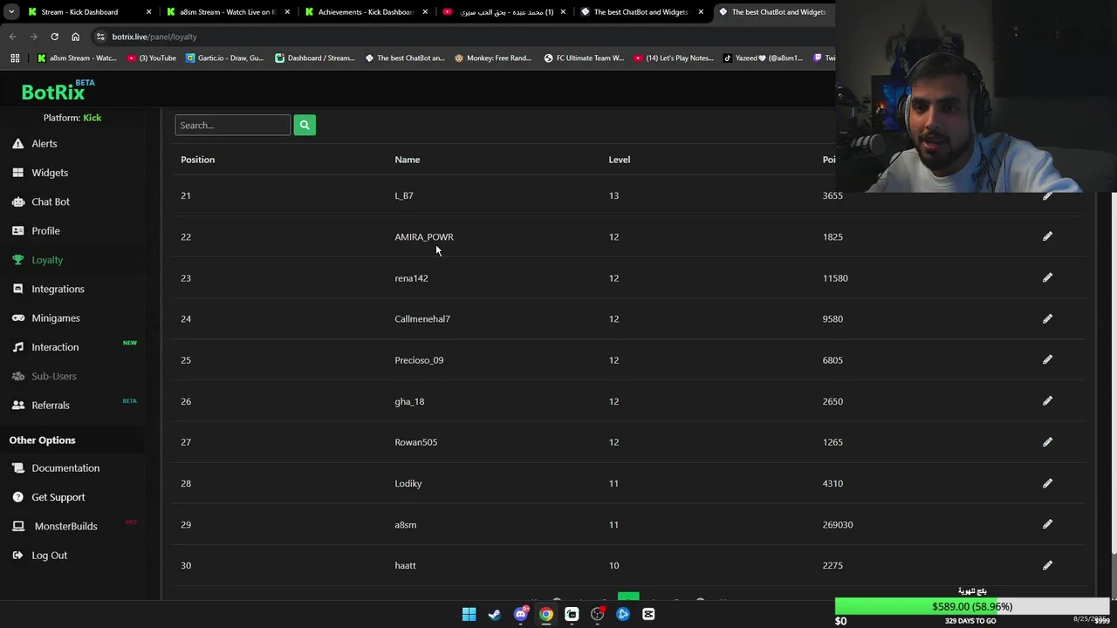
Task: Close the Stream - Kick Dashboard tab
Action: click(x=148, y=12)
